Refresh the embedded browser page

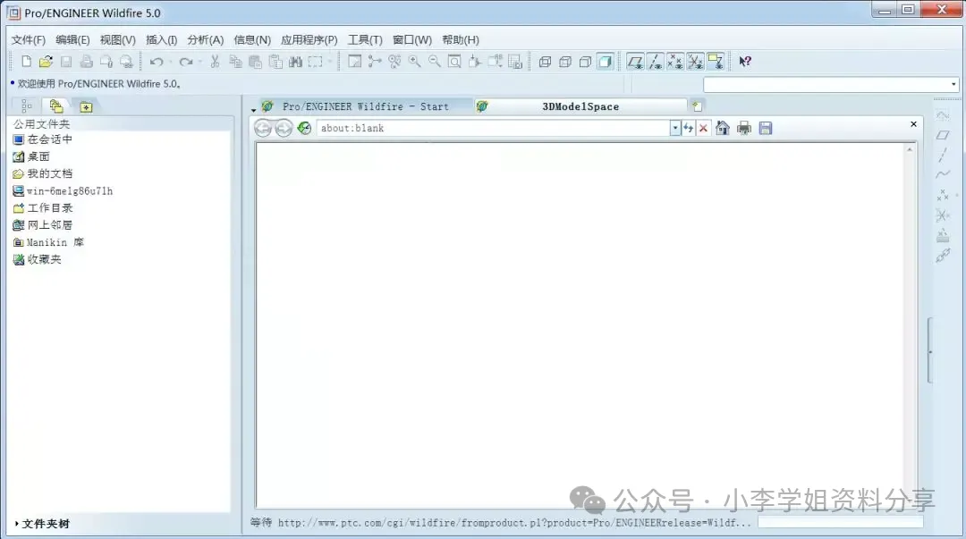pyautogui.click(x=304, y=128)
